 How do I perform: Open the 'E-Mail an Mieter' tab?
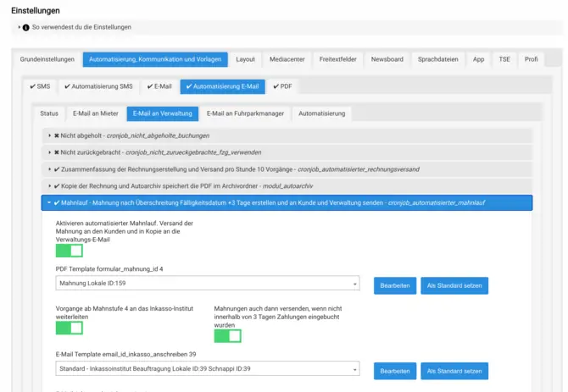[96, 113]
